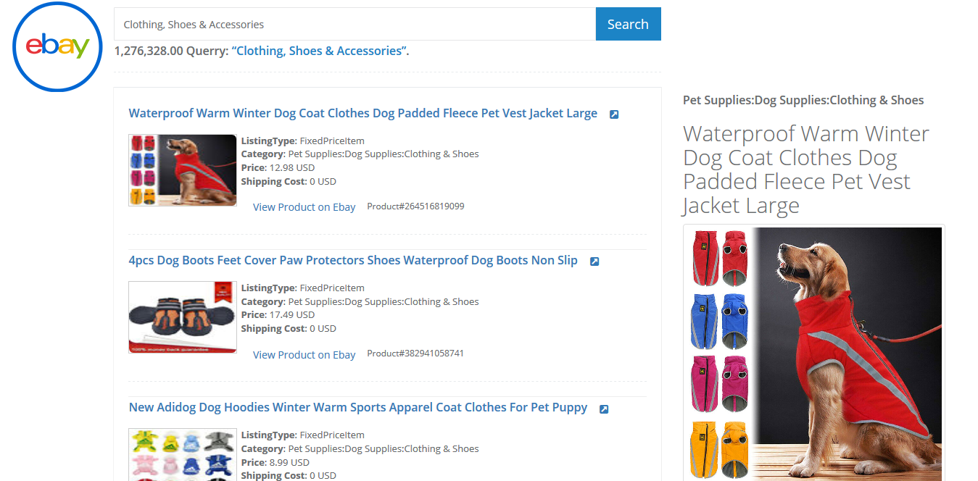View Product on Ebay for dog coat
Viewport: 978px width, 481px height.
point(304,207)
